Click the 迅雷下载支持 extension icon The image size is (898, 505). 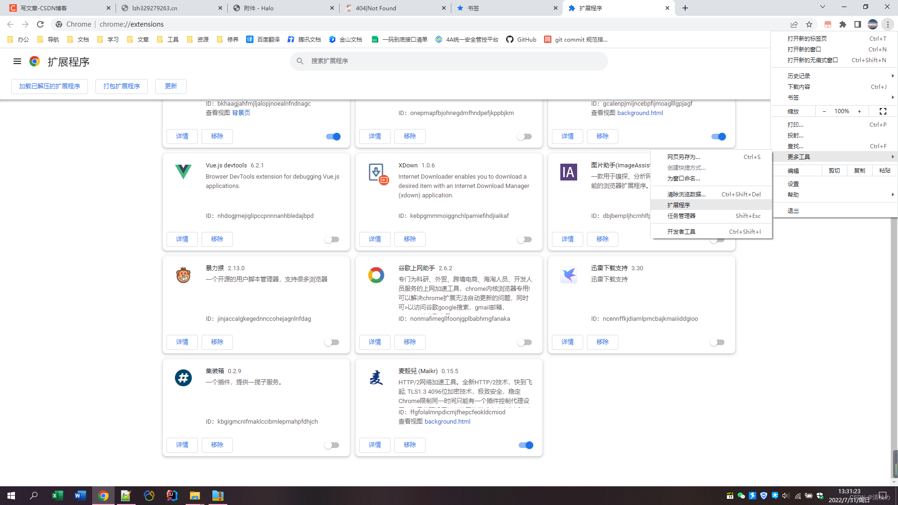tap(568, 275)
